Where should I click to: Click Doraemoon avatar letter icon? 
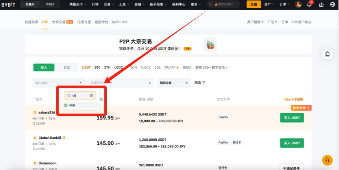(35, 163)
